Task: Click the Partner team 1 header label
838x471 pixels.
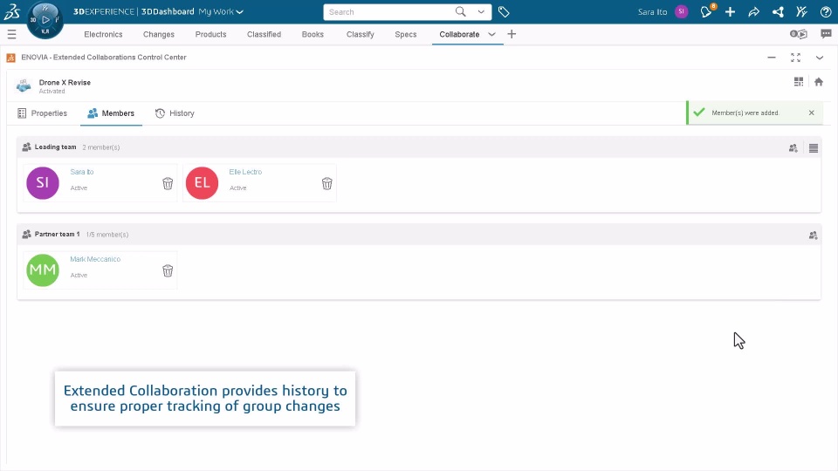Action: coord(58,234)
